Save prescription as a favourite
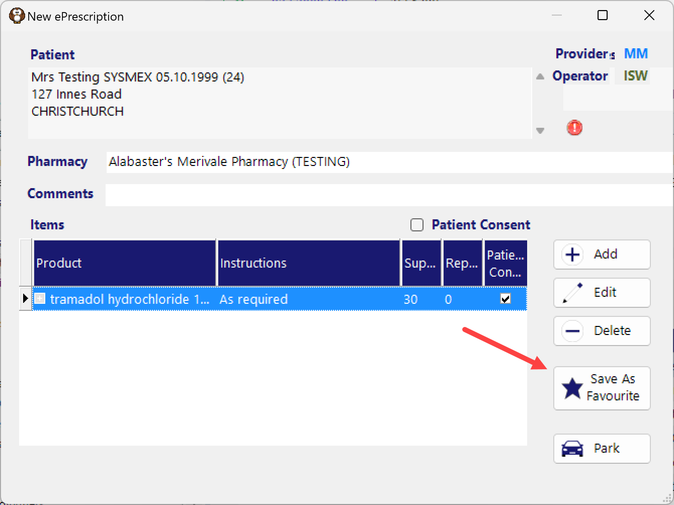674x505 pixels. [602, 388]
